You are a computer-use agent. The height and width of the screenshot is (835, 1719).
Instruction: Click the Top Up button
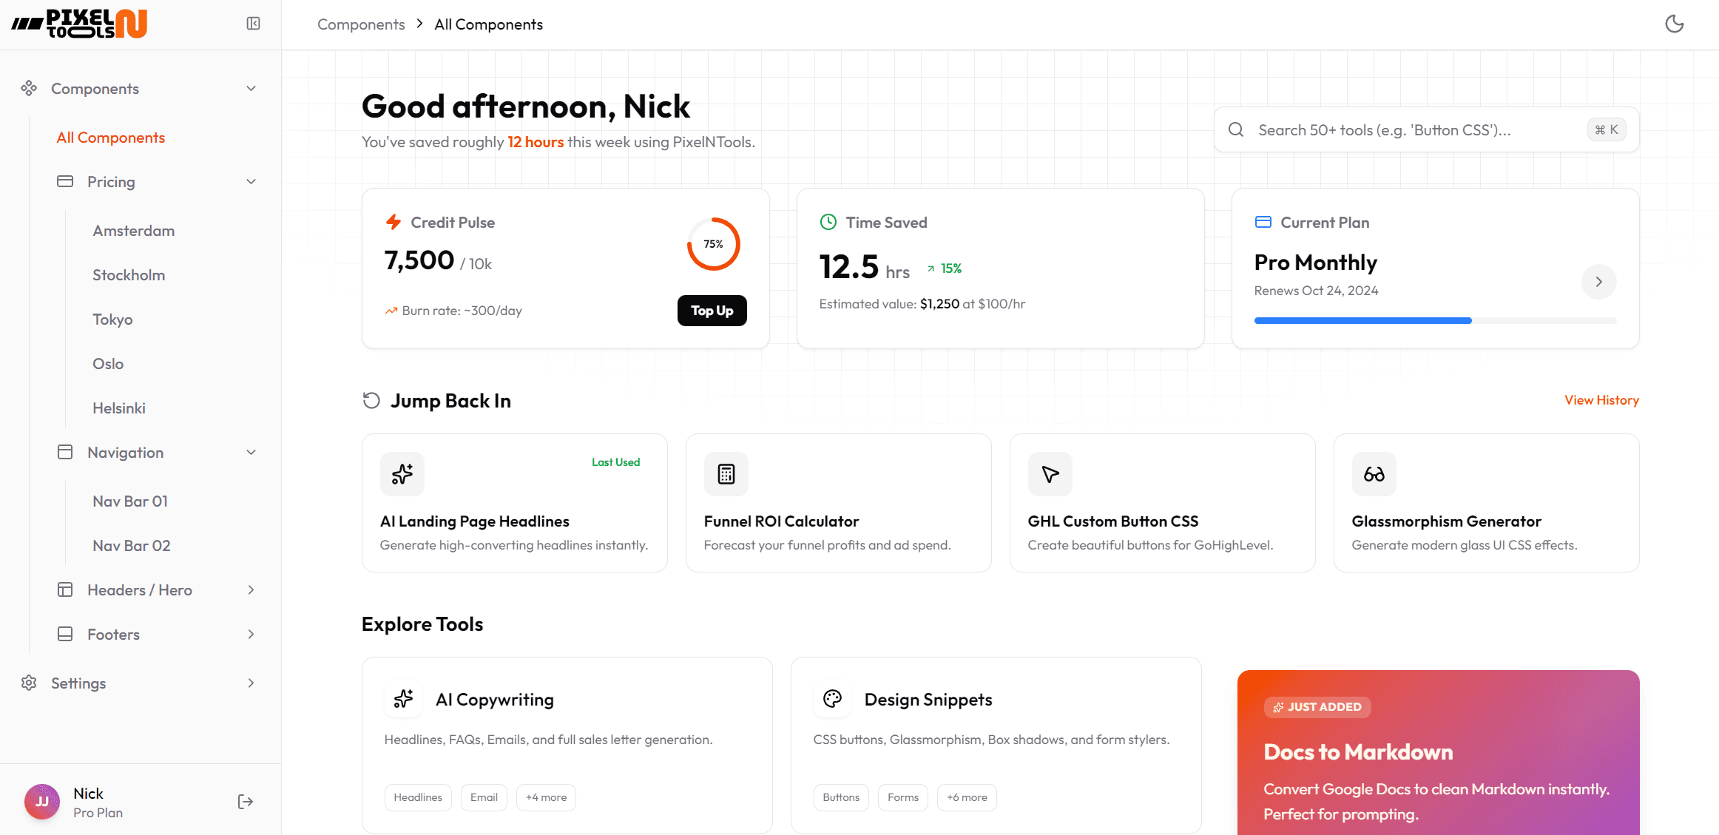(711, 311)
